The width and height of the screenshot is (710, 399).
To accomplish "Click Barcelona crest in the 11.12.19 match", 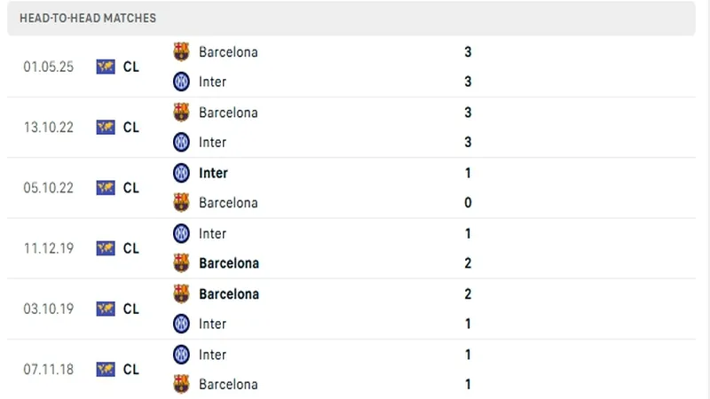I will click(181, 263).
